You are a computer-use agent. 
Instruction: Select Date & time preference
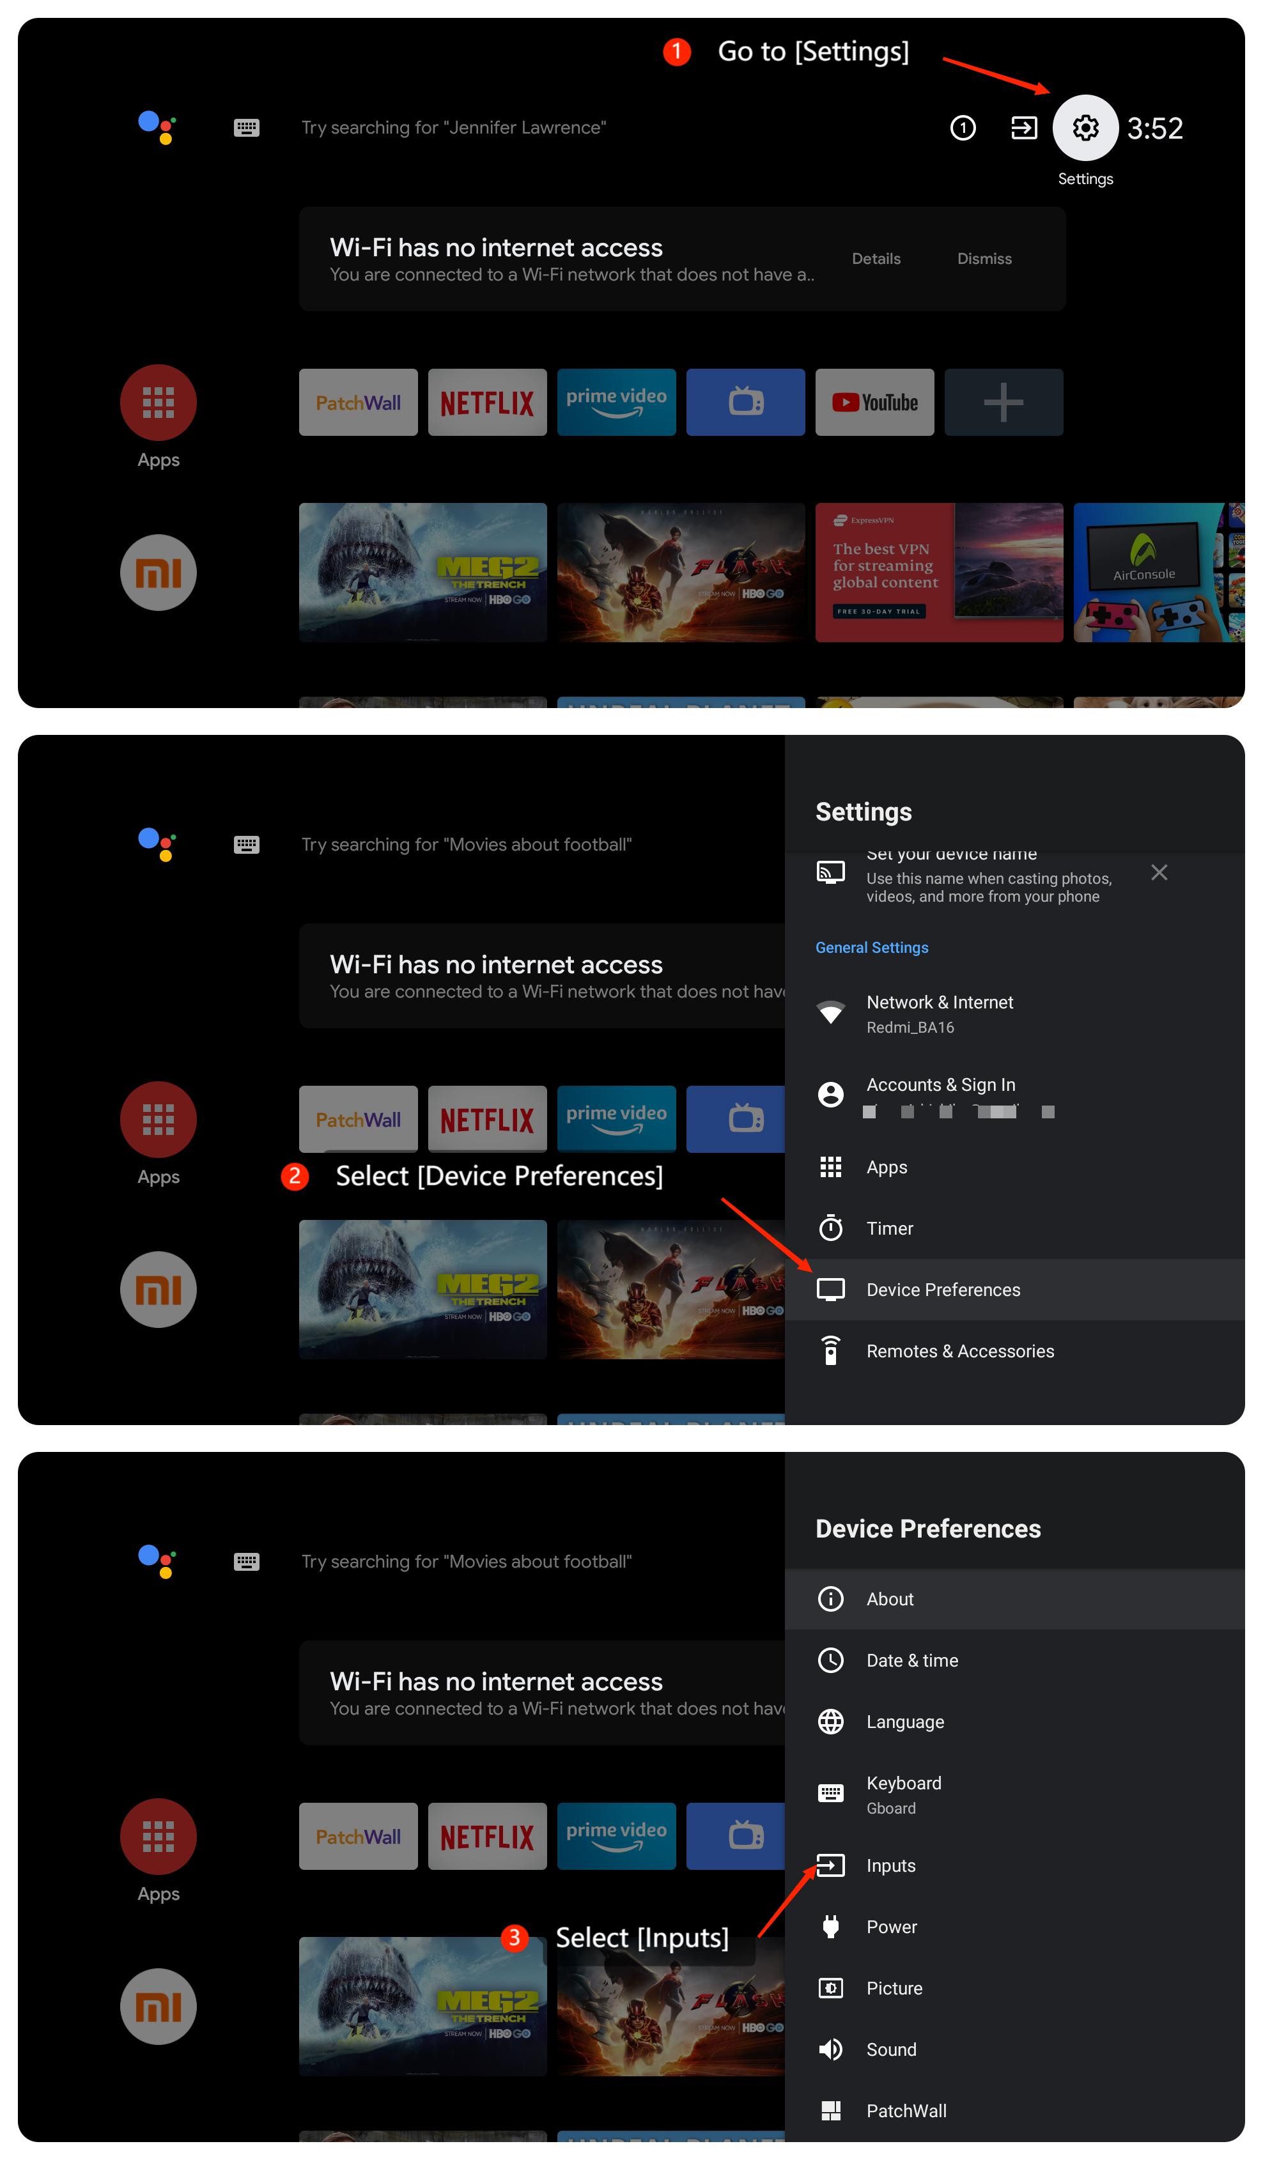pos(911,1660)
